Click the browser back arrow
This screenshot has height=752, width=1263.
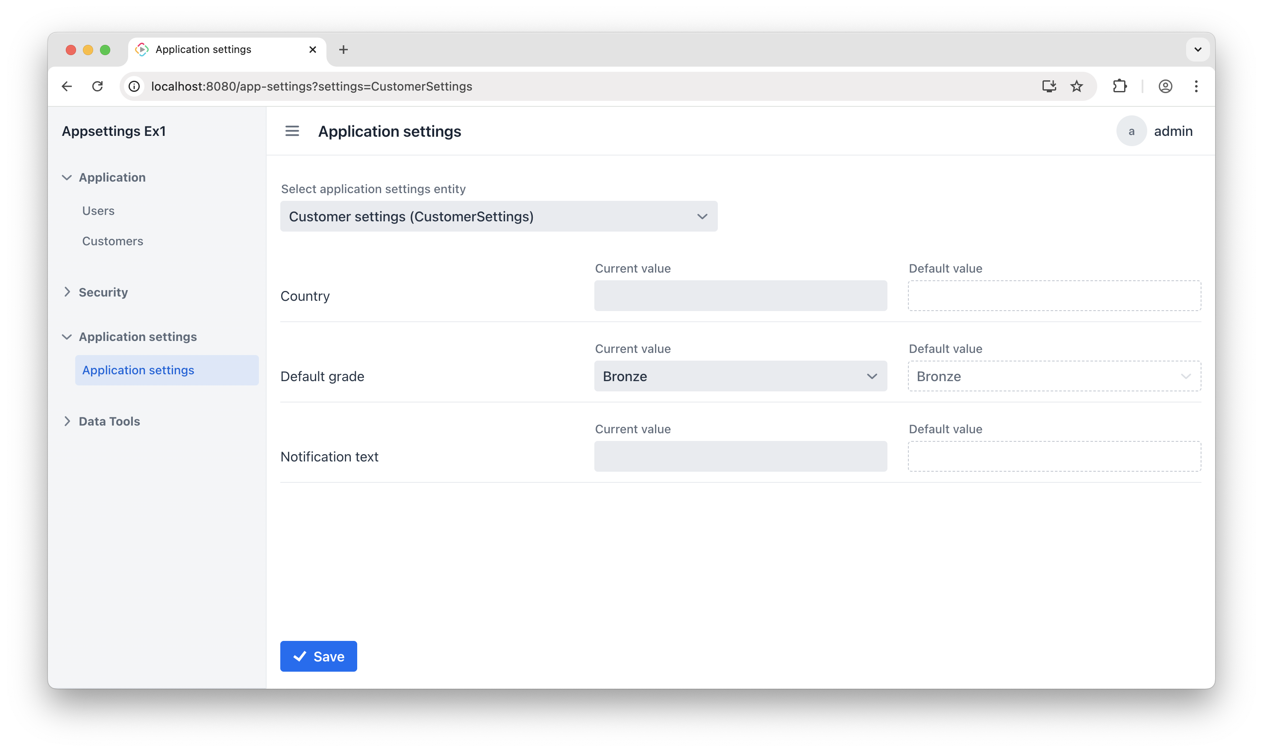67,86
